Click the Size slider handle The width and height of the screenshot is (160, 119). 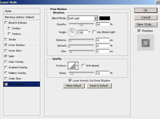pyautogui.click(x=71, y=52)
